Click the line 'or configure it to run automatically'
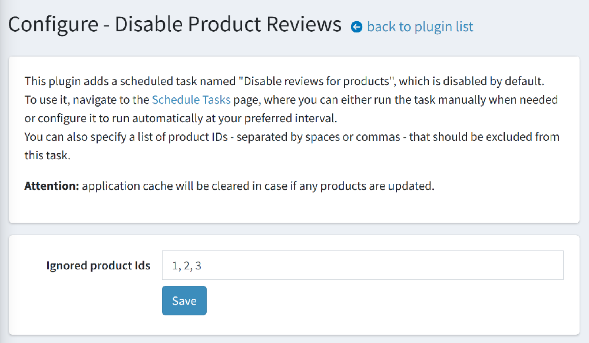 coord(181,118)
